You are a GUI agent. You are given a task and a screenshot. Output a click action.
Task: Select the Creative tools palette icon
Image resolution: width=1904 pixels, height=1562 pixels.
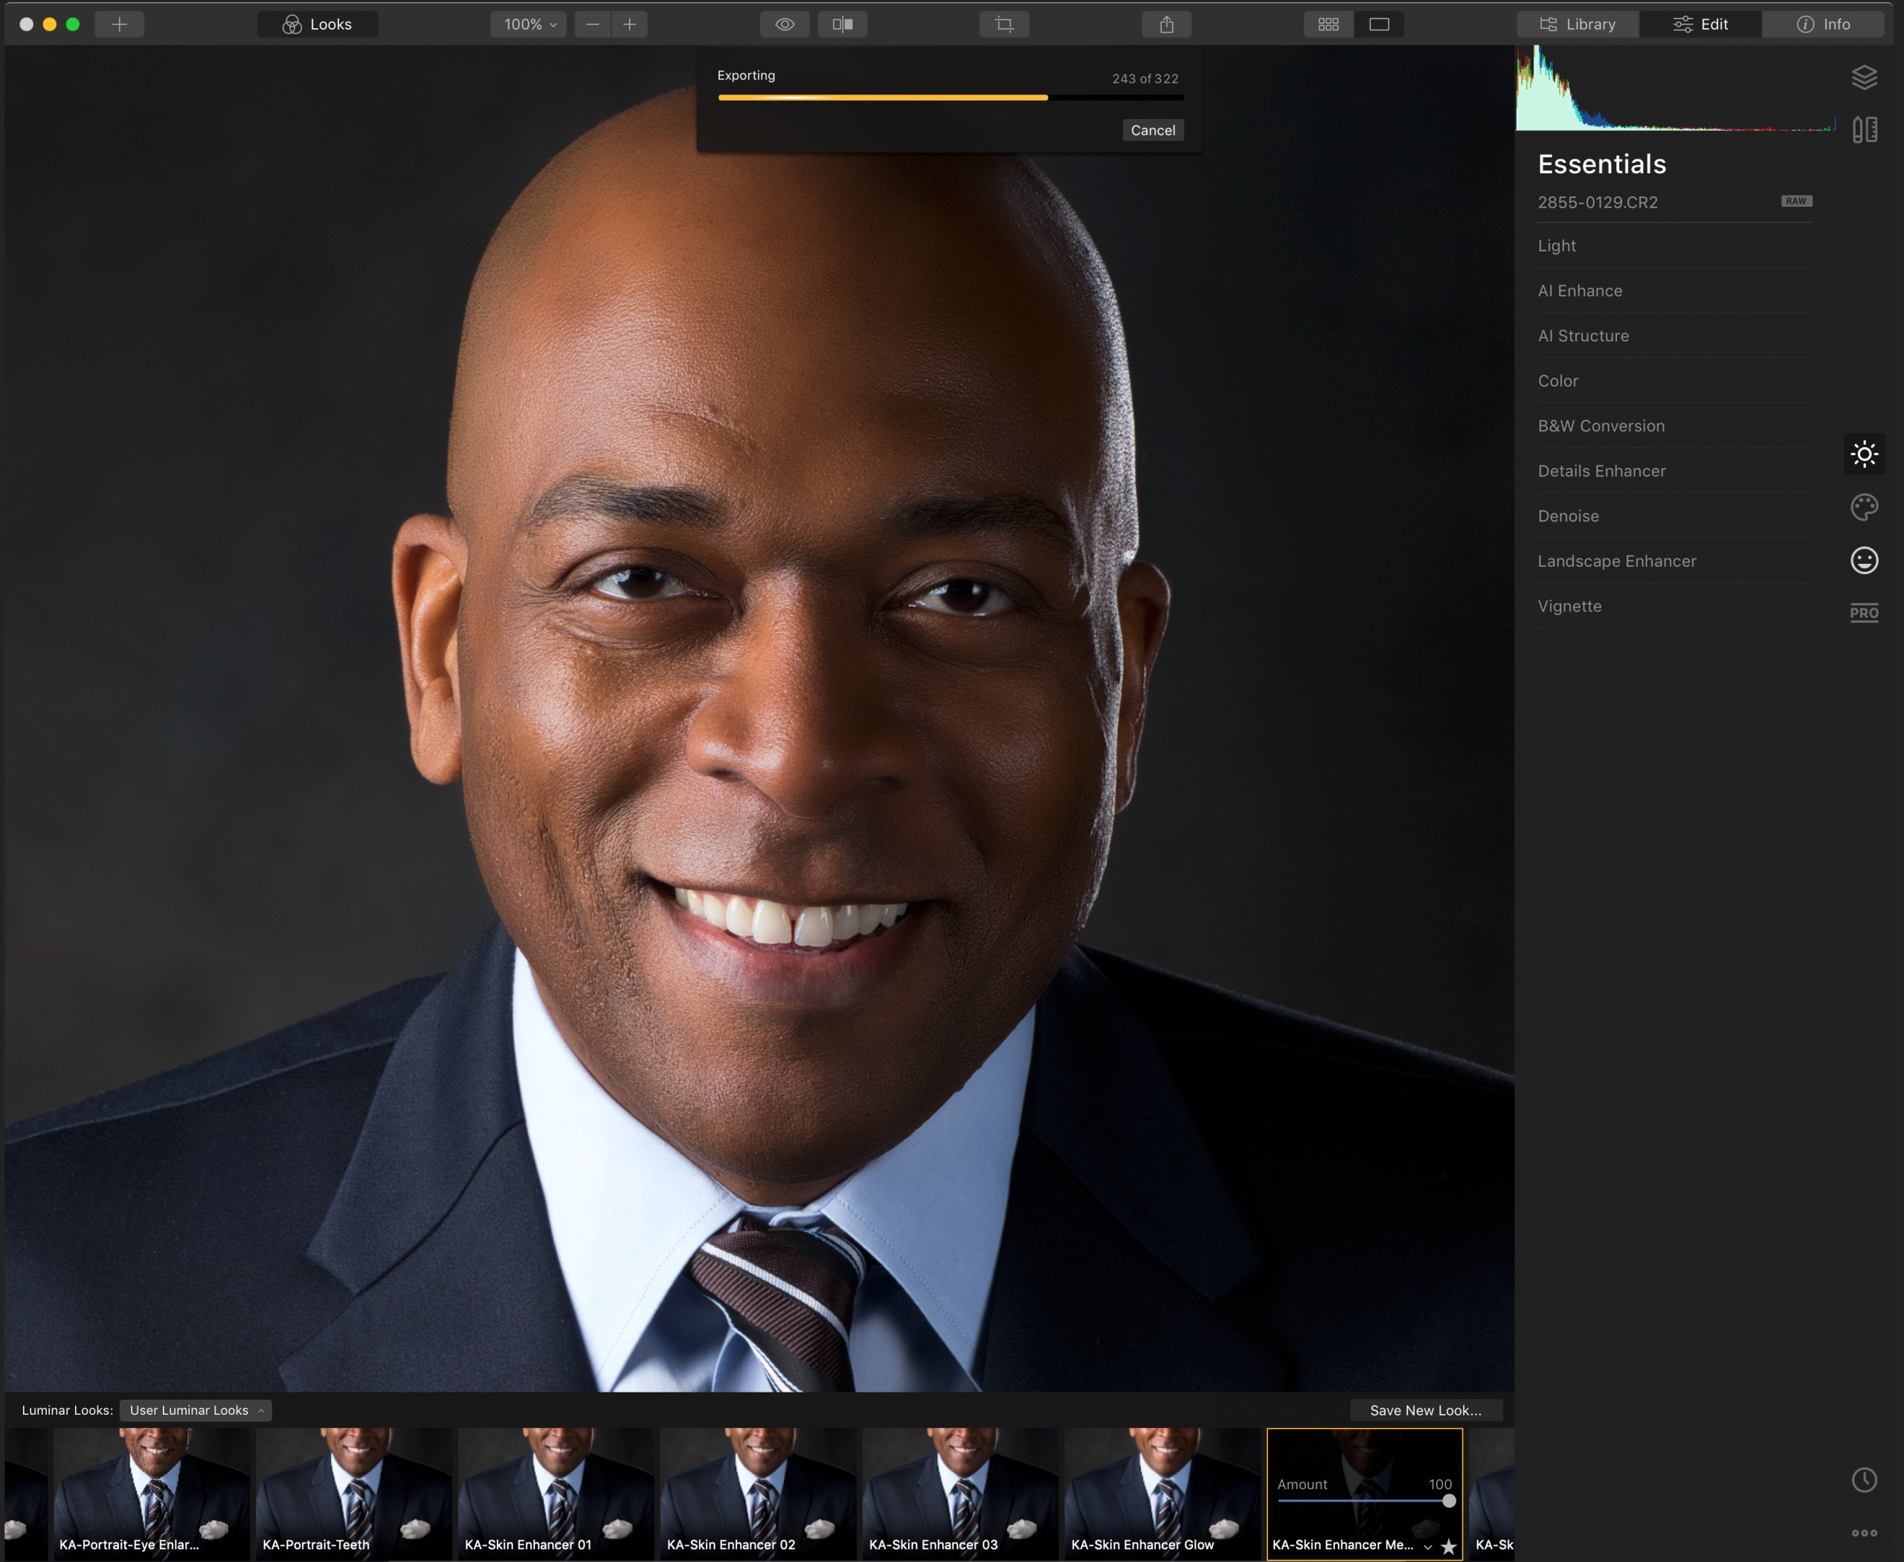pyautogui.click(x=1864, y=507)
